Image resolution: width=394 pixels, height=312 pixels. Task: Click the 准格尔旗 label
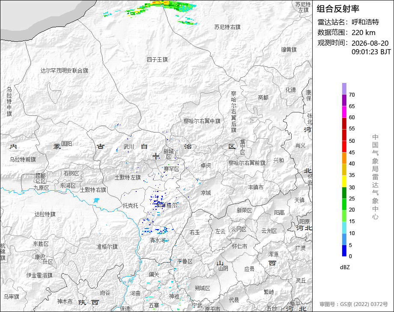(107, 247)
